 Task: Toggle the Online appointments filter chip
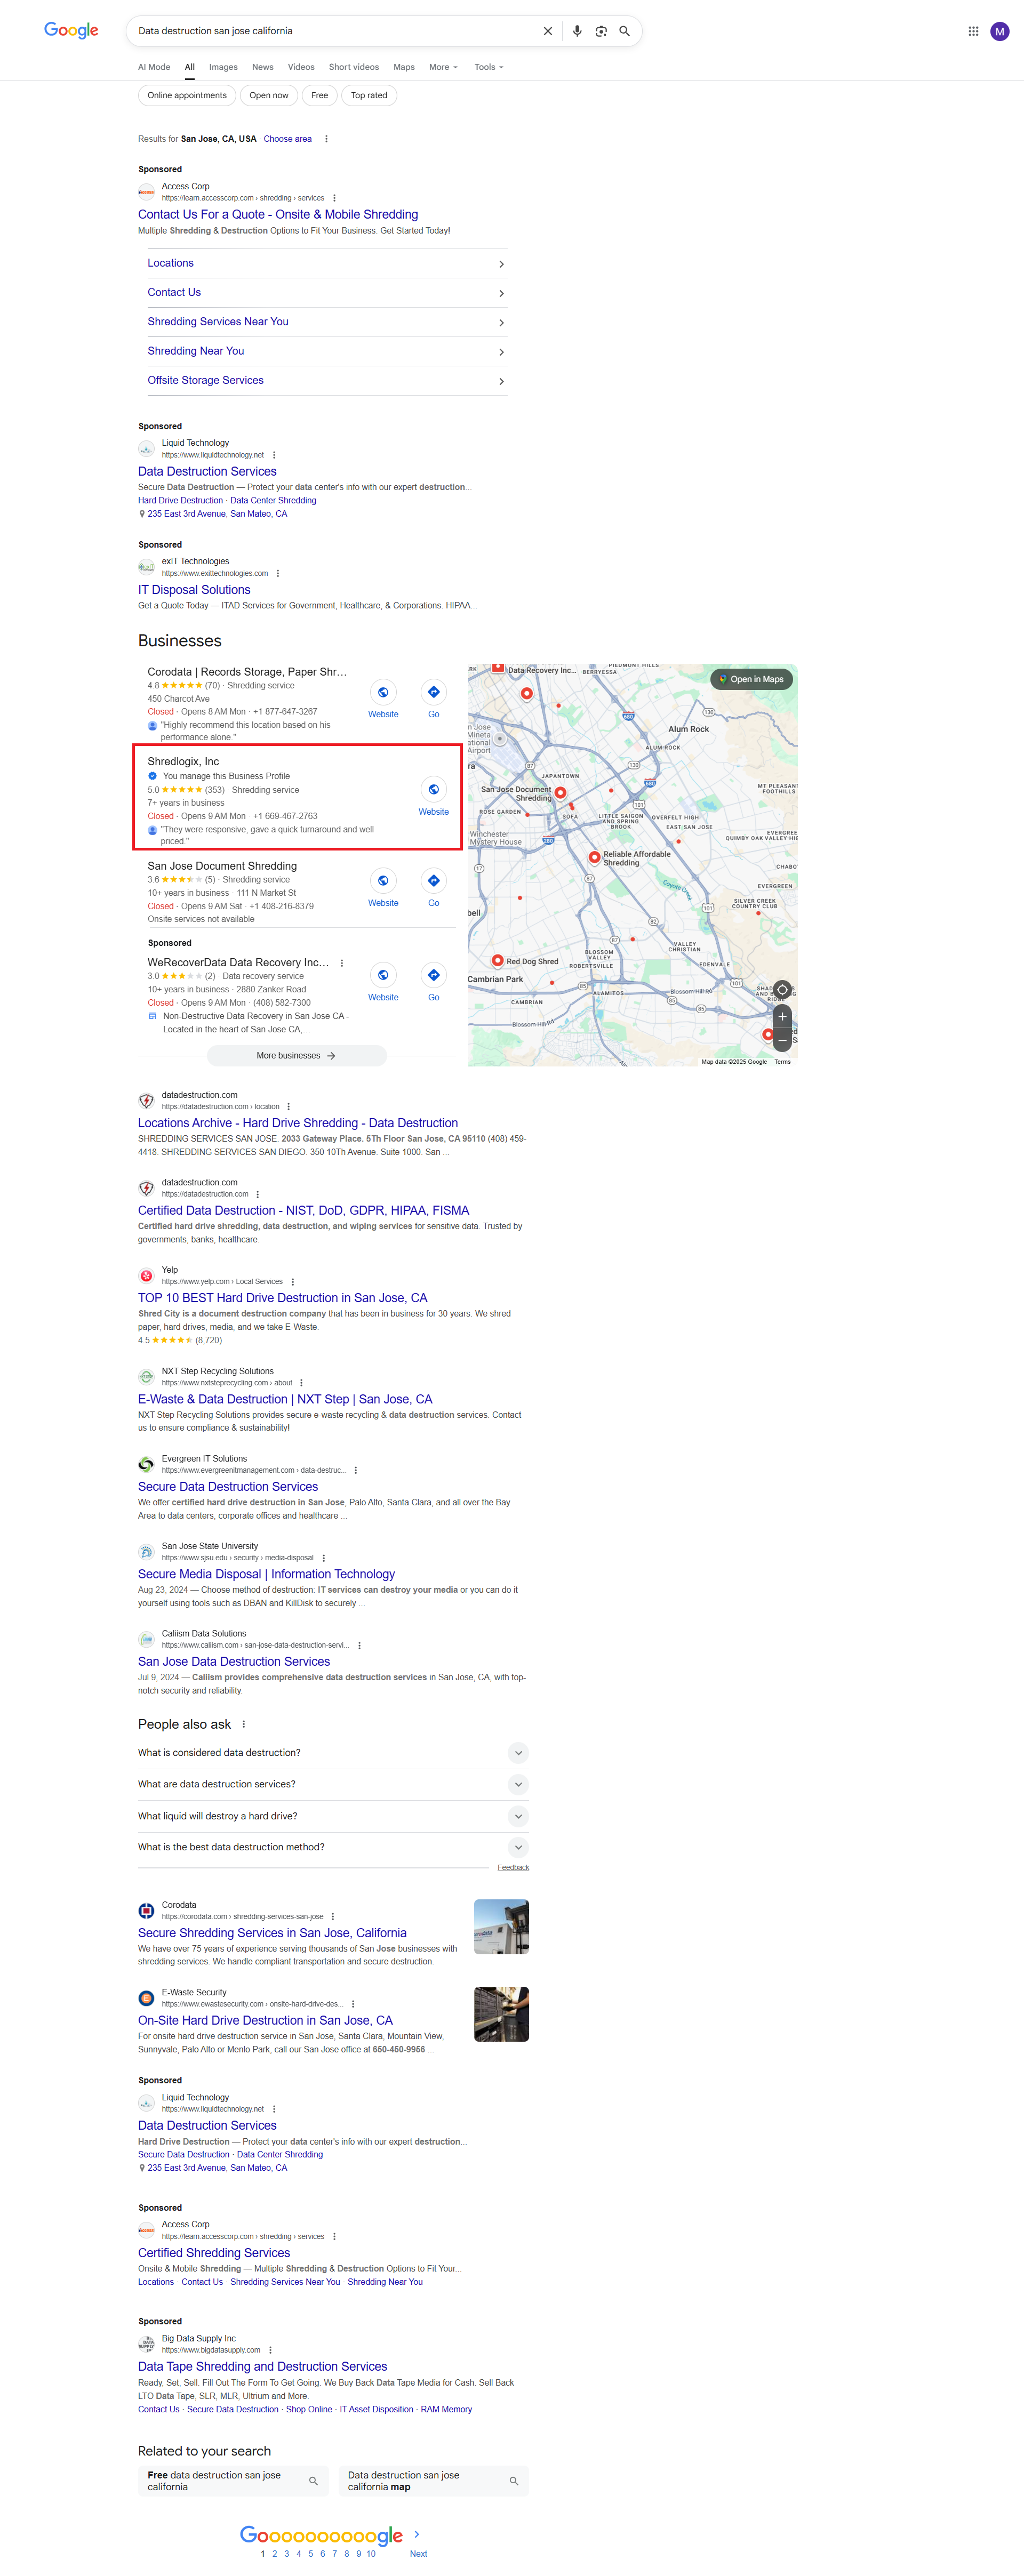[187, 96]
